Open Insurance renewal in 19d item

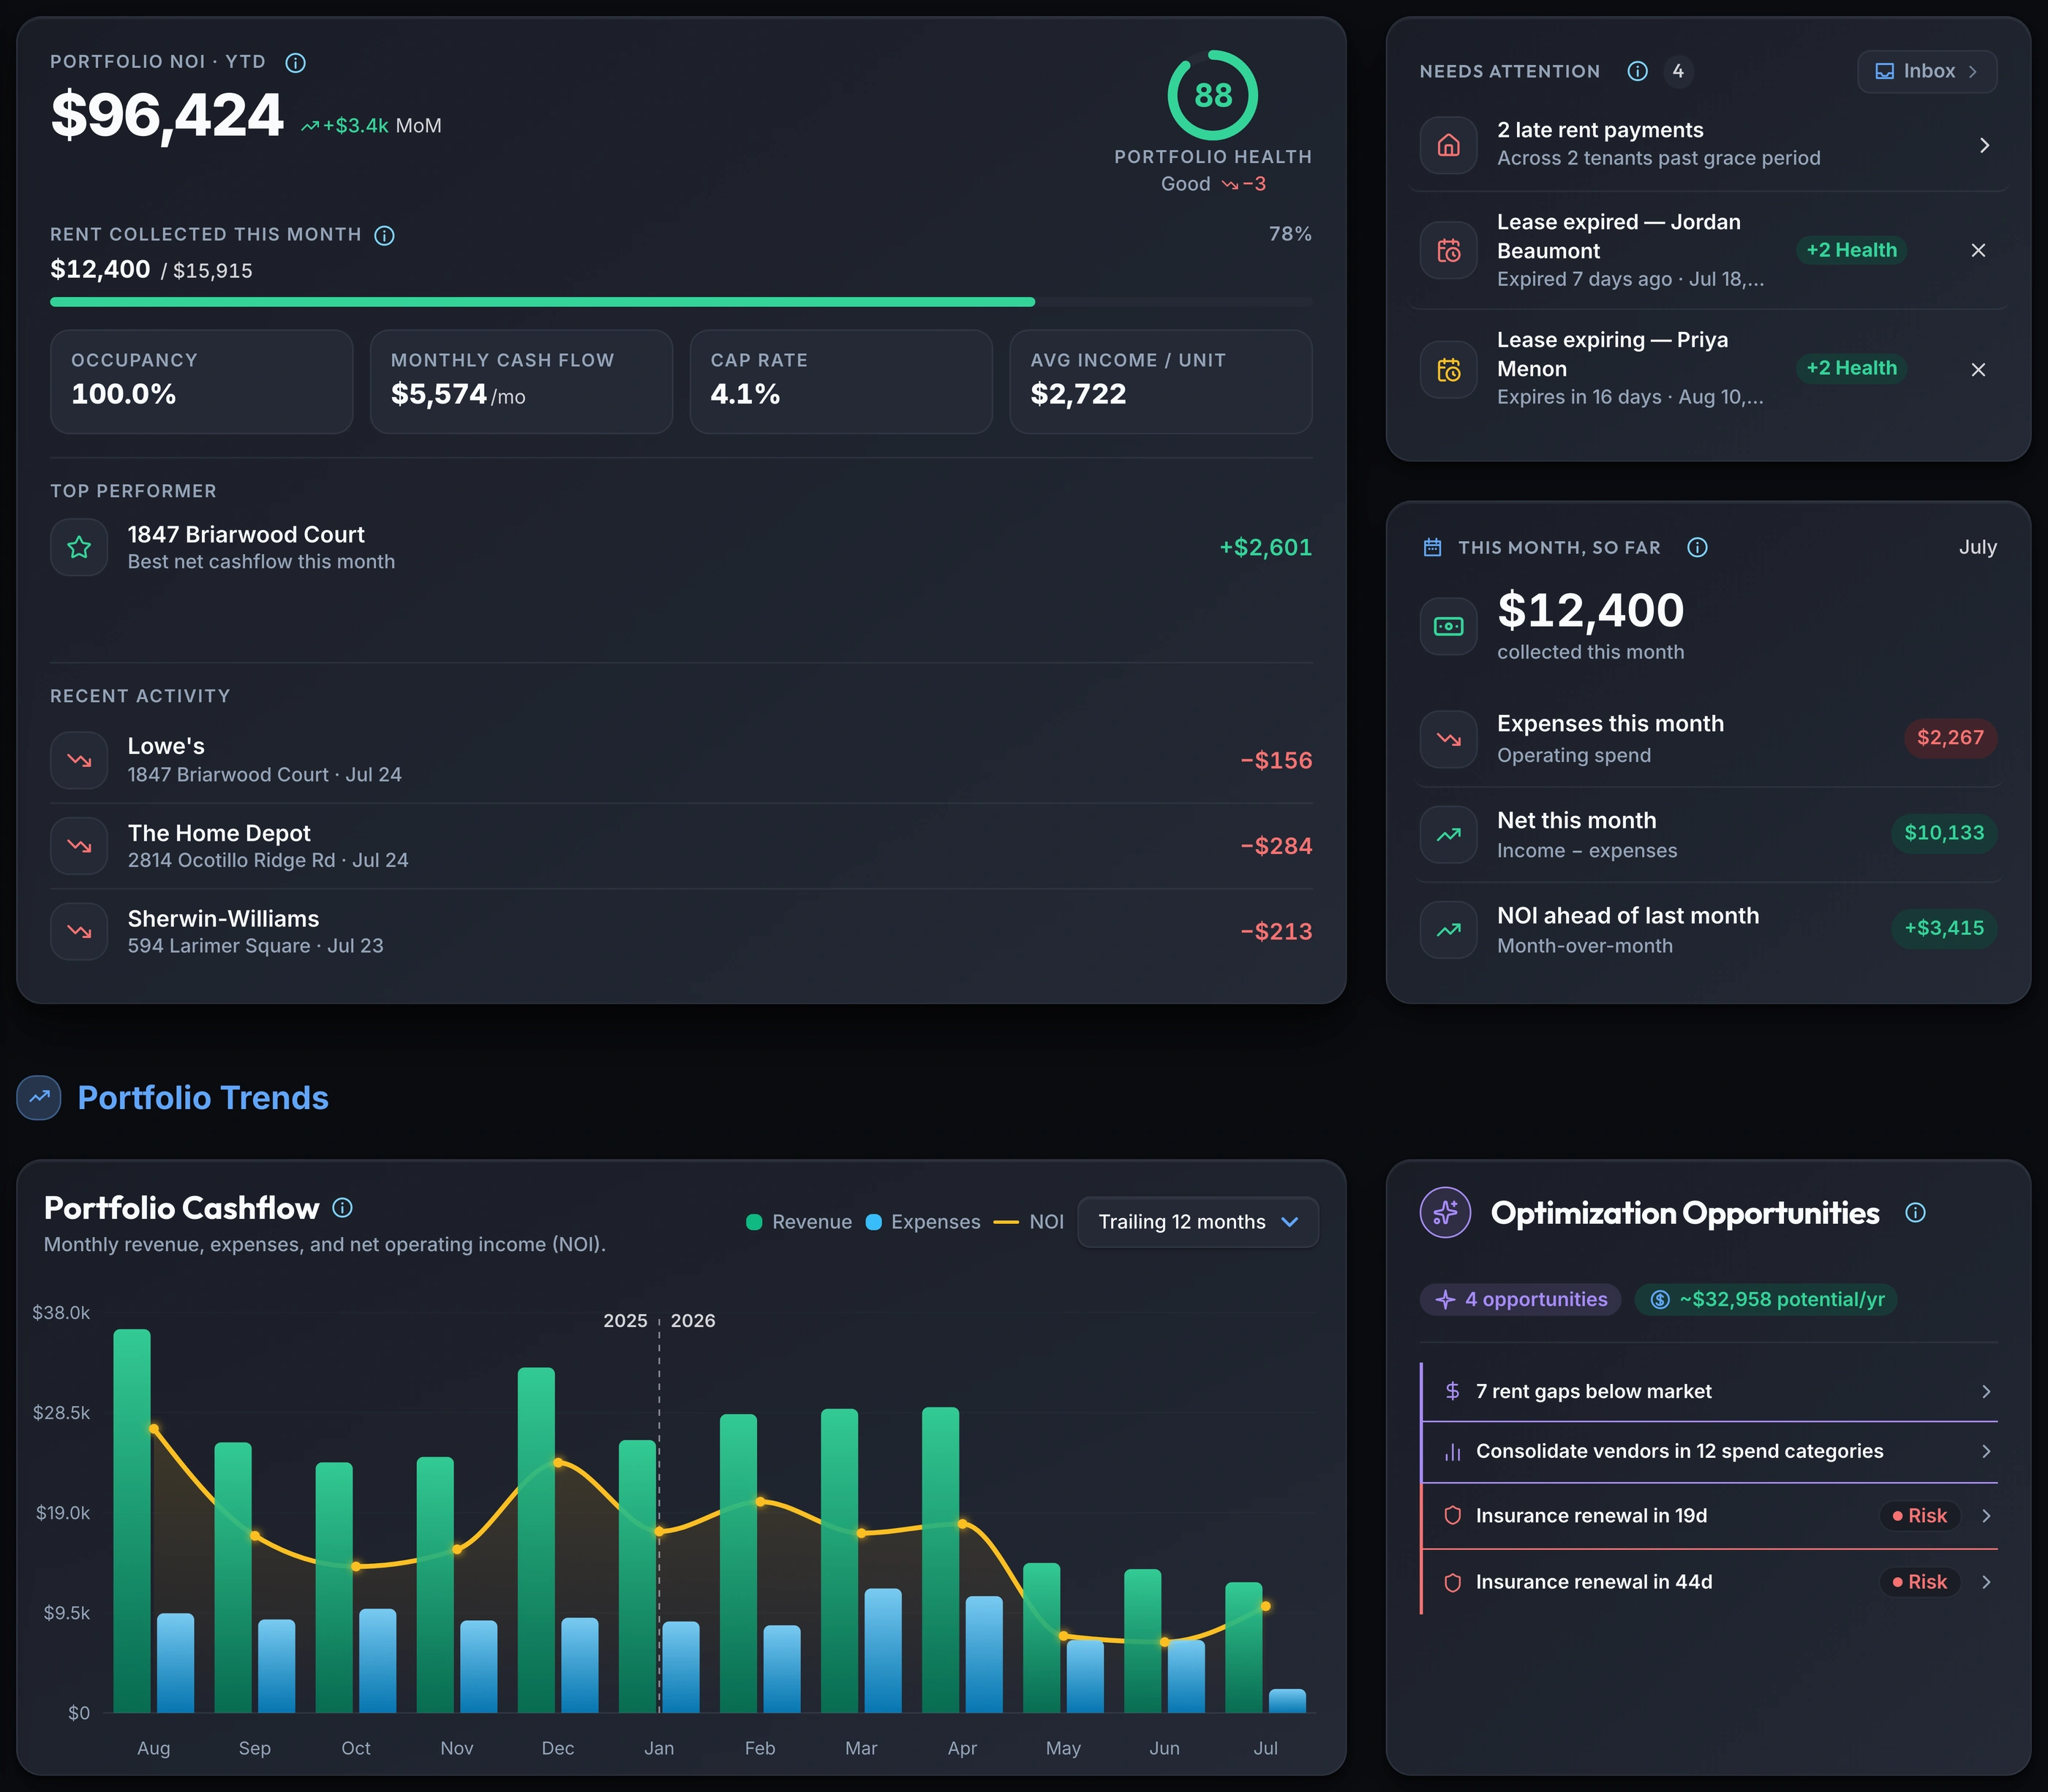(x=1709, y=1516)
